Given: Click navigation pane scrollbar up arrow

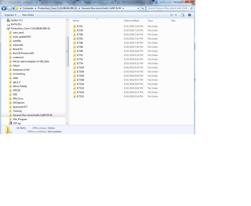Looking at the screenshot, I should [67, 20].
